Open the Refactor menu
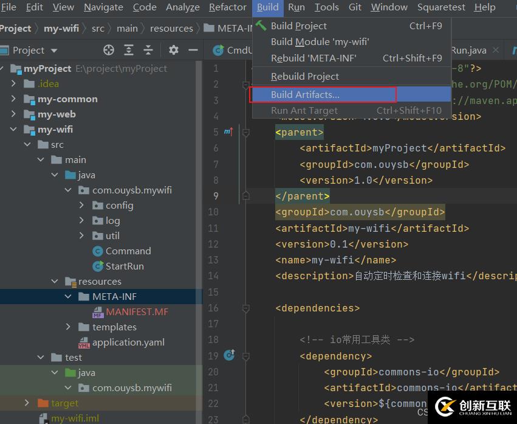This screenshot has width=517, height=424. (x=227, y=7)
